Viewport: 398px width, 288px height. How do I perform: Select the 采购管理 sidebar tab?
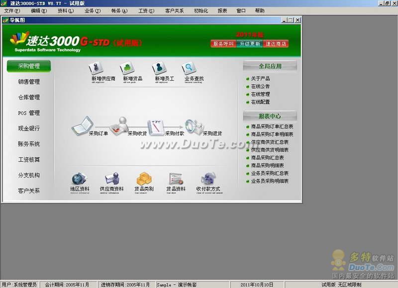pyautogui.click(x=29, y=66)
